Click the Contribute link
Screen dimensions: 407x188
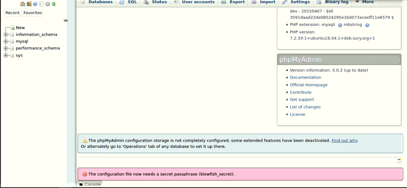301,92
